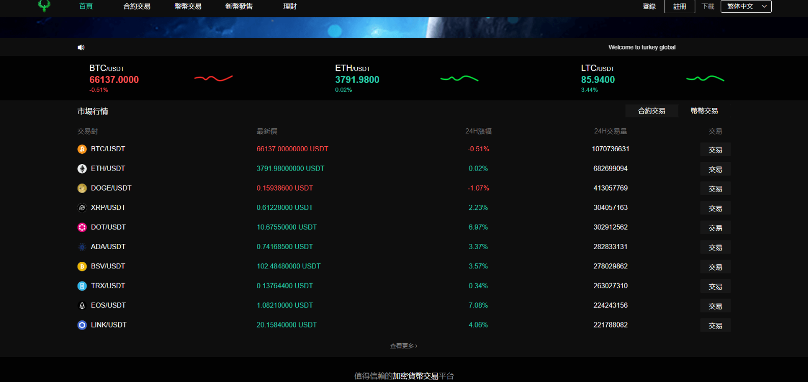The height and width of the screenshot is (382, 808).
Task: Expand the list with 查看更多 link
Action: coord(403,346)
